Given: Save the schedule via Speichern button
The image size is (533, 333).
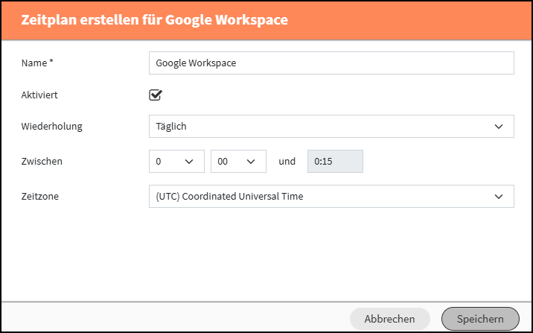Looking at the screenshot, I should (480, 319).
